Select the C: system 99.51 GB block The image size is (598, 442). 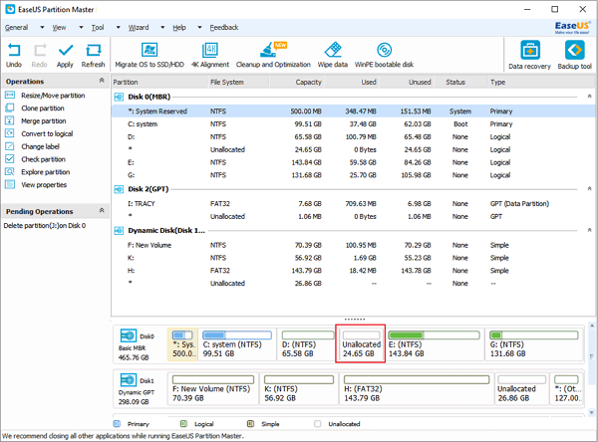tap(237, 344)
